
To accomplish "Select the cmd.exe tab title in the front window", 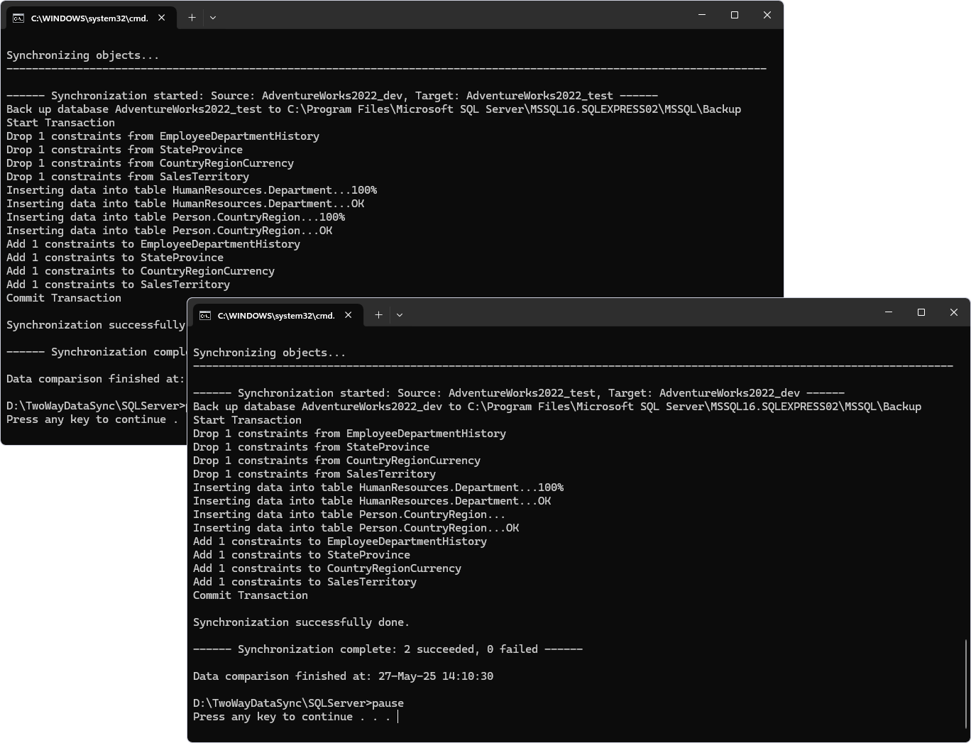I will tap(276, 316).
